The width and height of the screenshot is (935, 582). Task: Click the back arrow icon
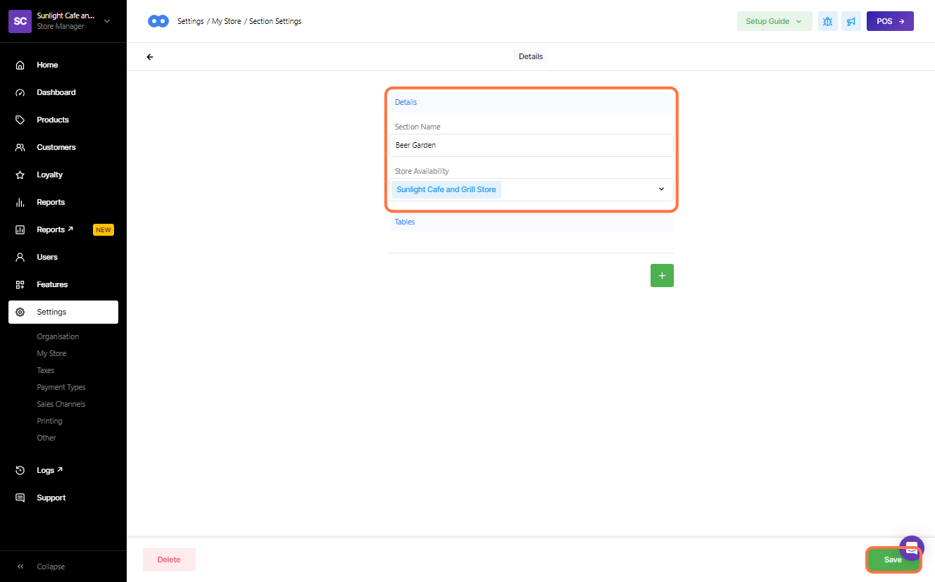150,57
